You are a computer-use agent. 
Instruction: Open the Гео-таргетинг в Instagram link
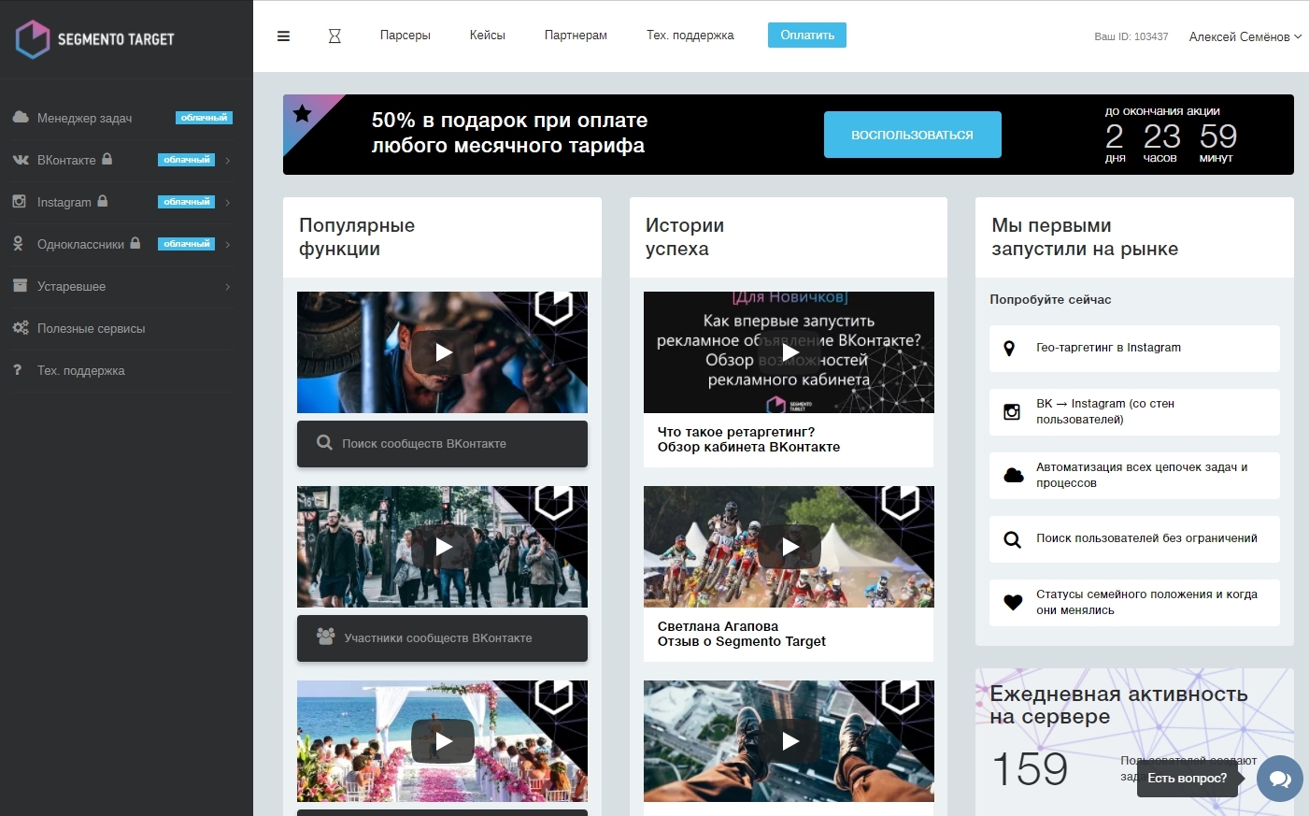pos(1134,349)
